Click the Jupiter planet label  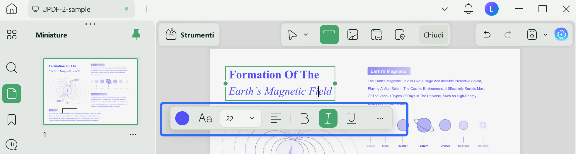coord(403,146)
